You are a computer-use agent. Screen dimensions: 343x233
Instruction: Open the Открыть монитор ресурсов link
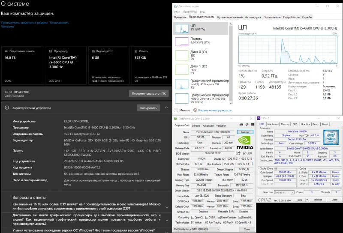tap(215, 110)
